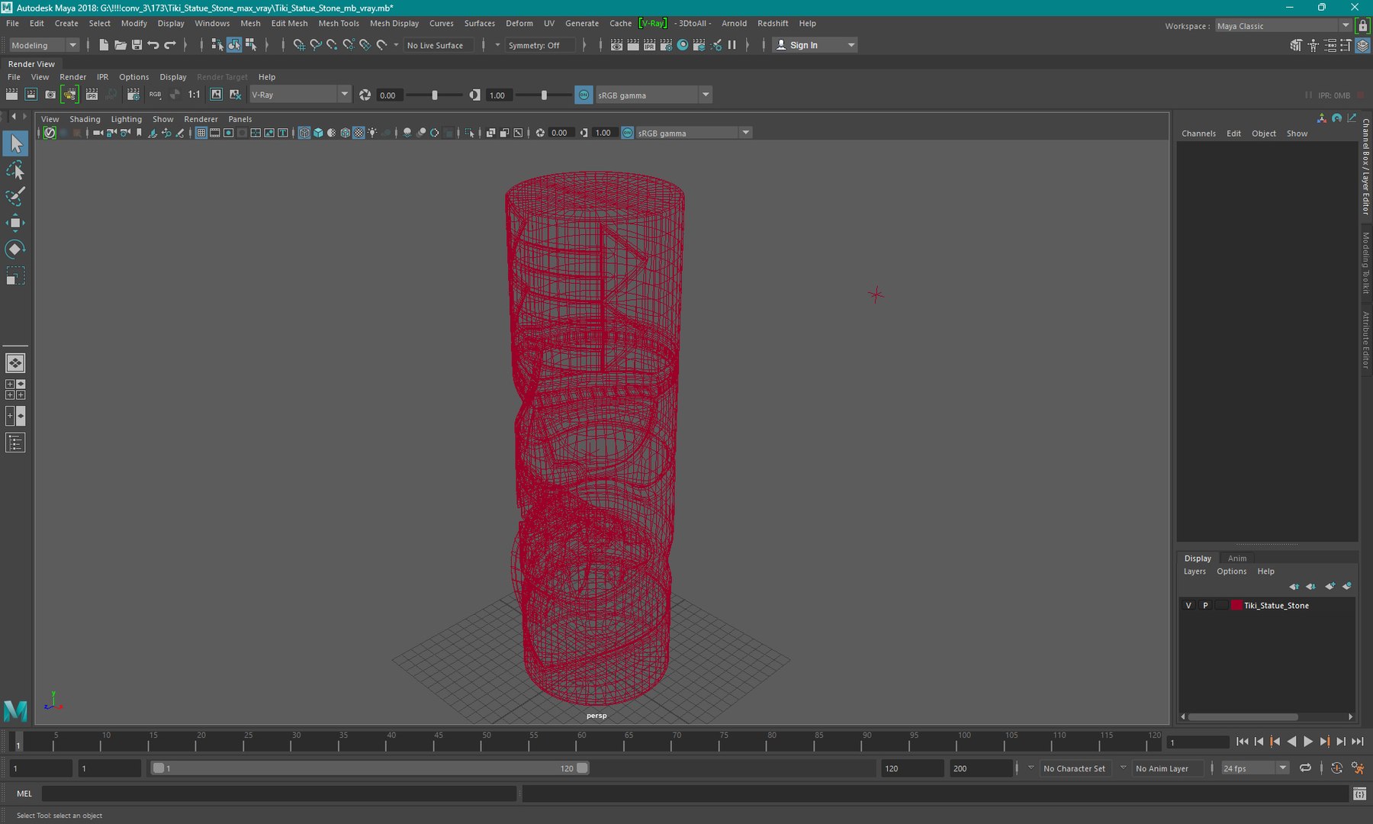Select the arrow Select Tool in toolbox
The width and height of the screenshot is (1373, 824).
[15, 143]
